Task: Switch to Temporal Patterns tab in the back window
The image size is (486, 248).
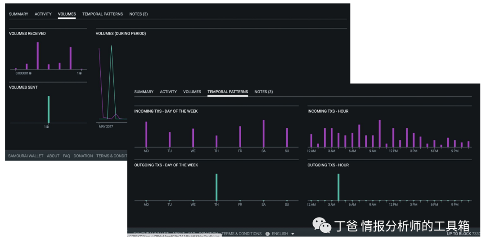Action: pyautogui.click(x=103, y=14)
